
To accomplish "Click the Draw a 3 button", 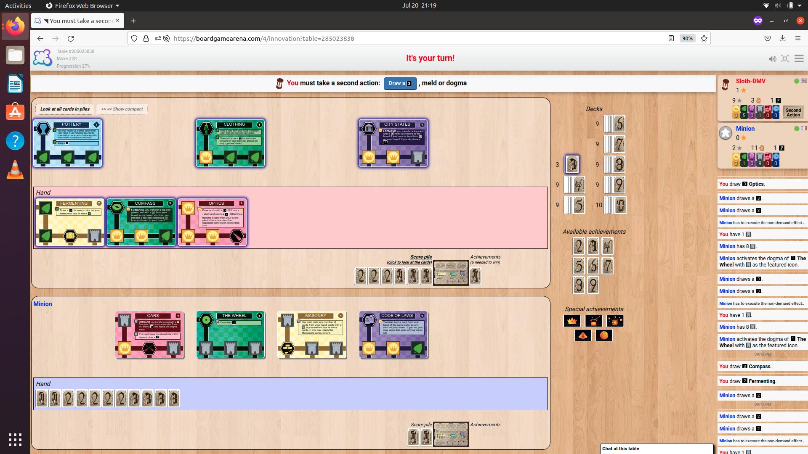I will click(x=400, y=83).
